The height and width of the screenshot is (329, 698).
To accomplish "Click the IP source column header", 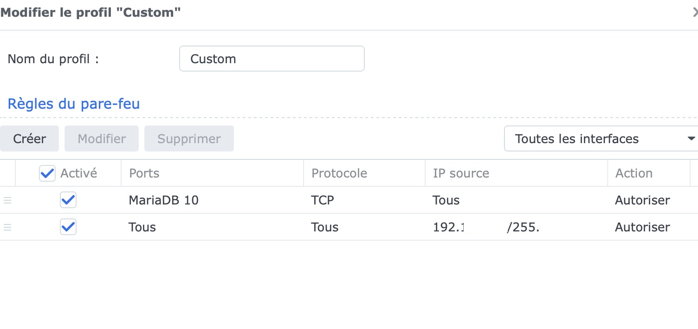I will [x=461, y=173].
